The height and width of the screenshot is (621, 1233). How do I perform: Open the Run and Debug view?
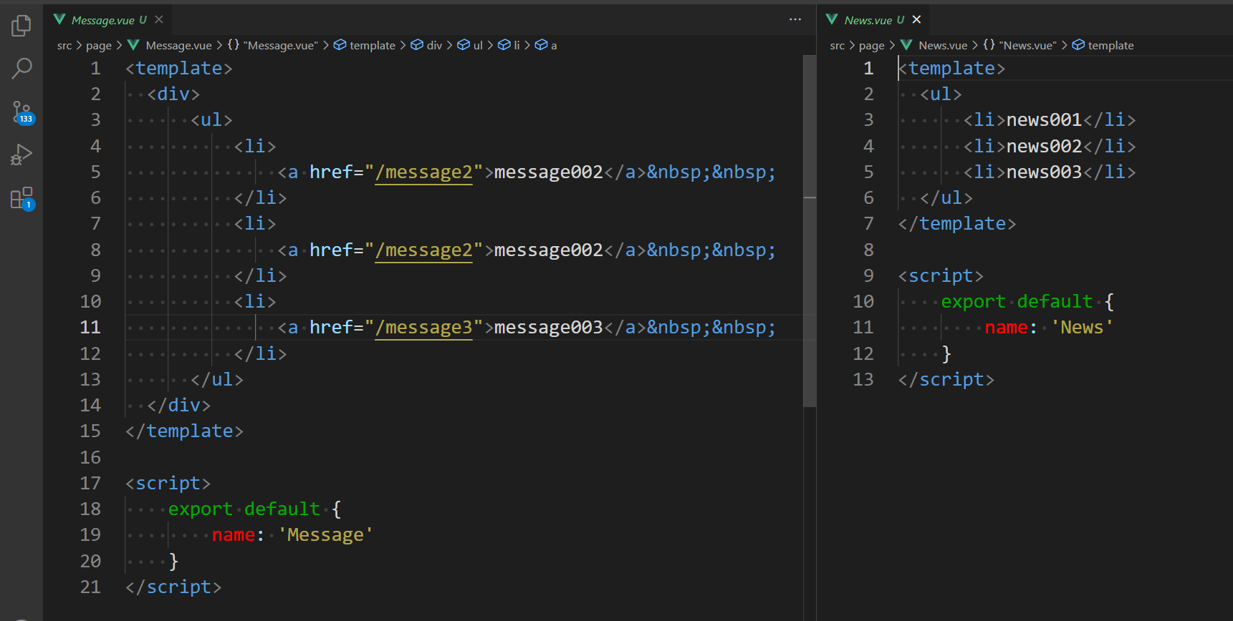tap(21, 155)
